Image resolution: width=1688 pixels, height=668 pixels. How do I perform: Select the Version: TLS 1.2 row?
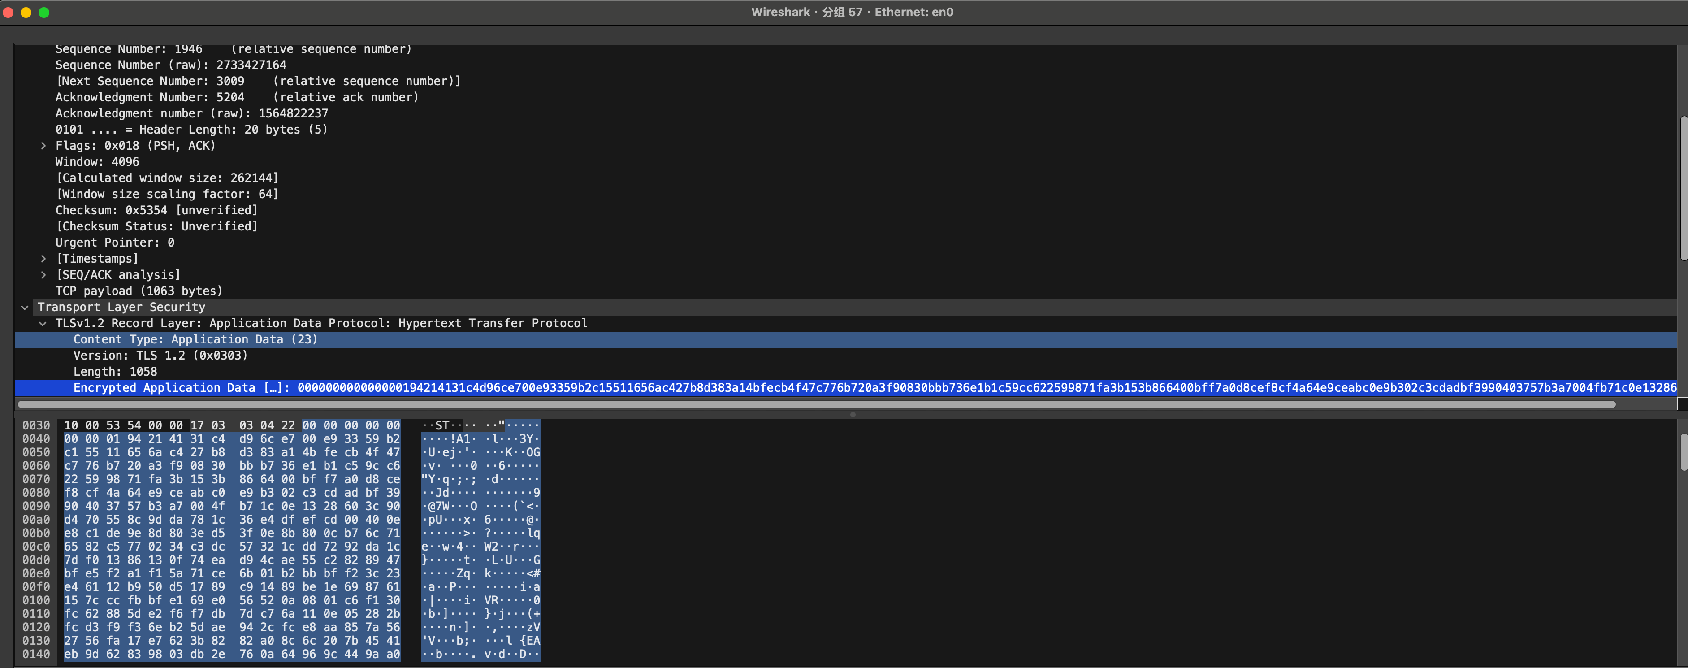point(160,356)
